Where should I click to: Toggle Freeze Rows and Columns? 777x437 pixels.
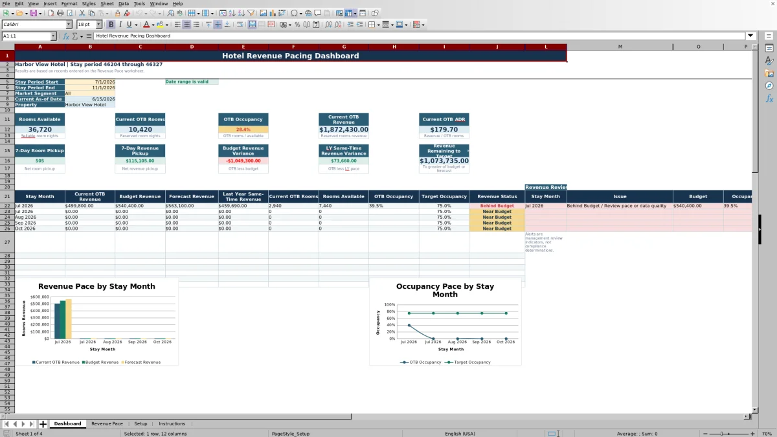(348, 13)
